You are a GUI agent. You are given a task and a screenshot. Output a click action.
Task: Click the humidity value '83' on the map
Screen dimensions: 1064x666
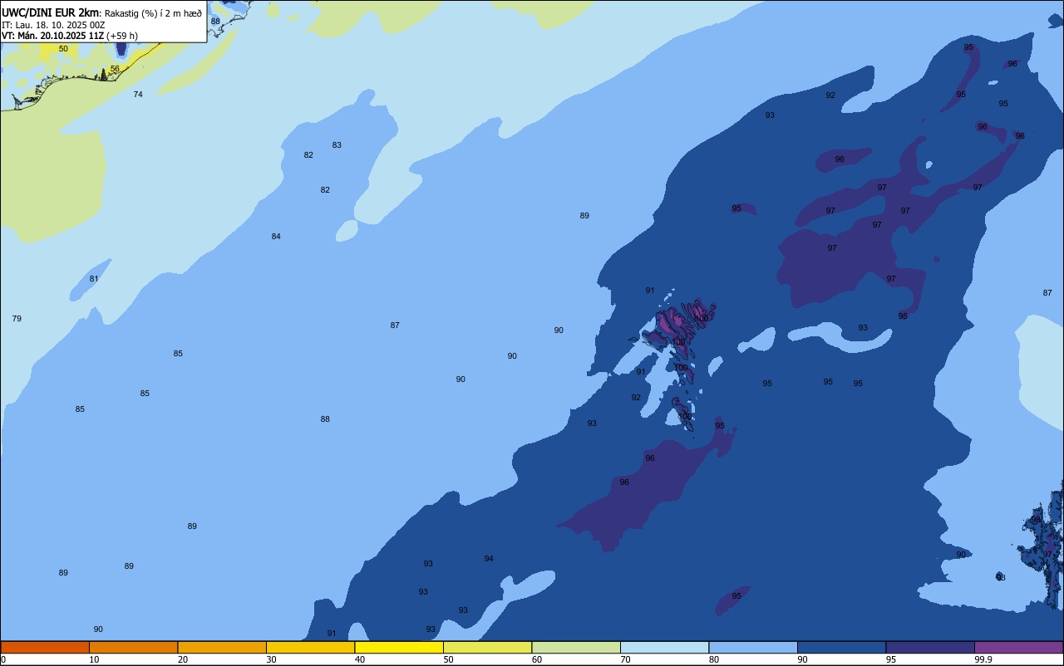337,145
